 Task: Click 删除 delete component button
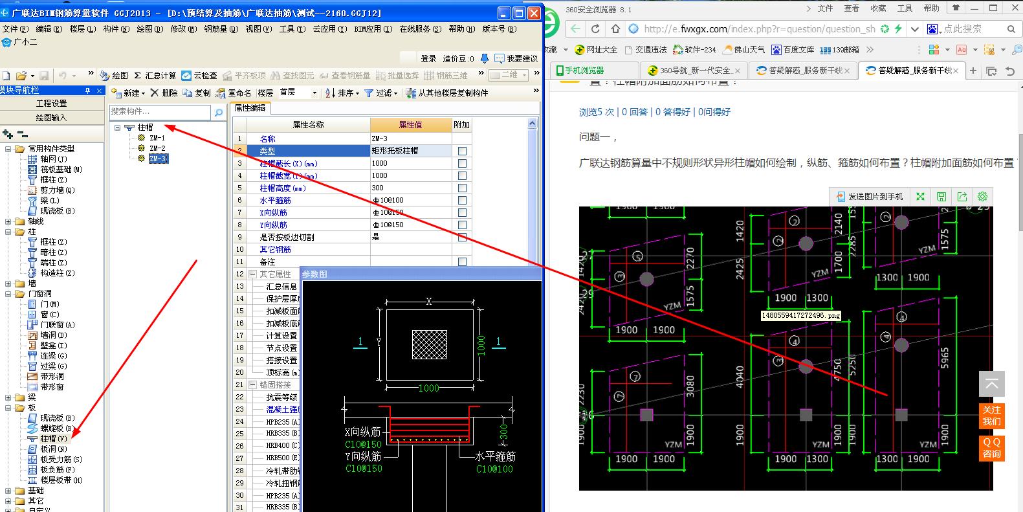pyautogui.click(x=164, y=93)
